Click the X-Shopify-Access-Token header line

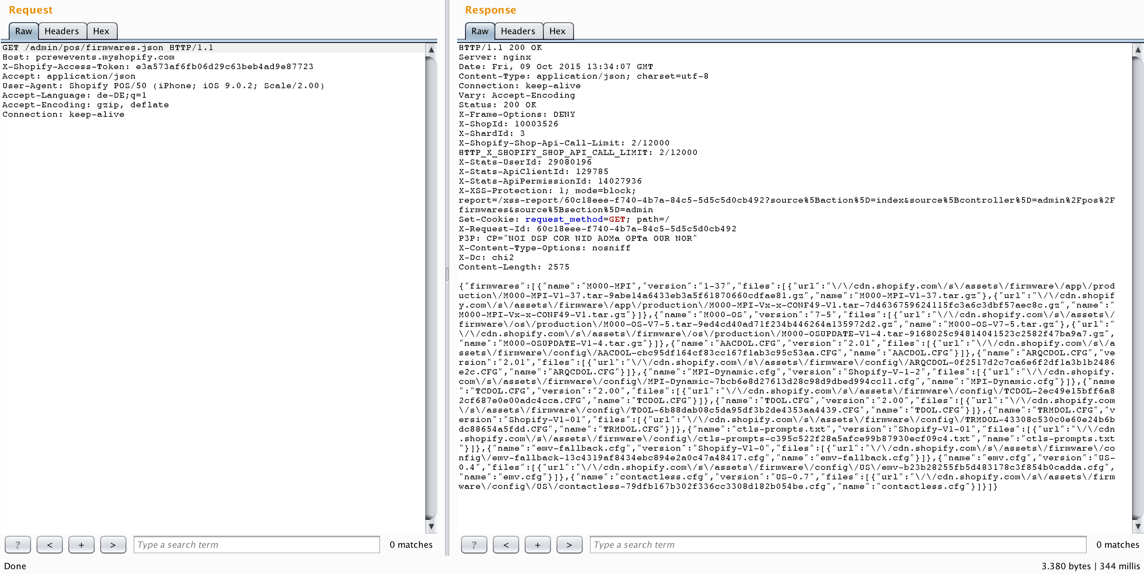[158, 67]
